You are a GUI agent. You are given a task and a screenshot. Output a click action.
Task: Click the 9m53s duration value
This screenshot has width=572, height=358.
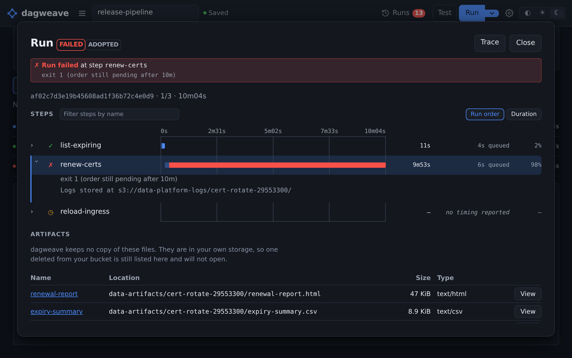(422, 165)
